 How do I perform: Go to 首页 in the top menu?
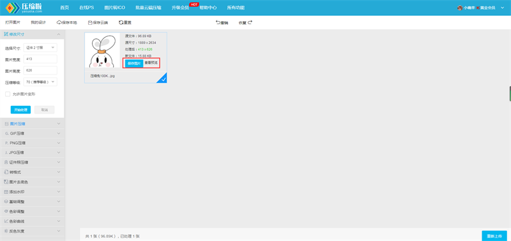point(65,8)
